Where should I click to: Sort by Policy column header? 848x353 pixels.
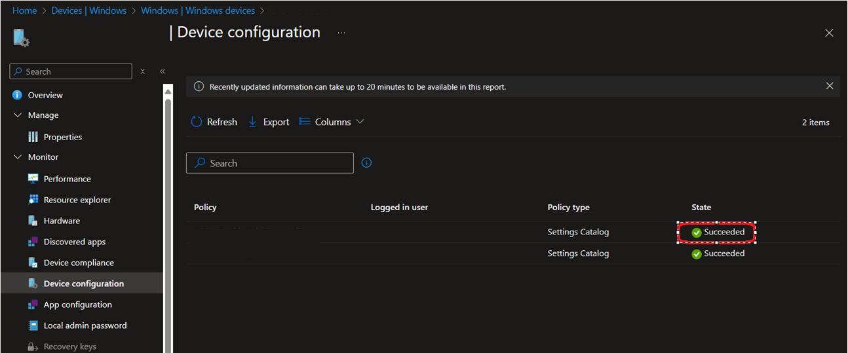click(205, 207)
